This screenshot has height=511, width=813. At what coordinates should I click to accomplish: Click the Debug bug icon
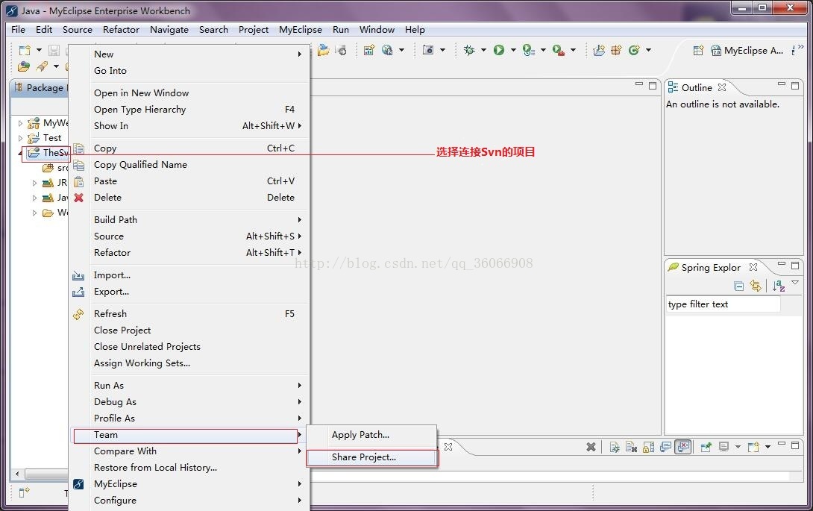(469, 50)
